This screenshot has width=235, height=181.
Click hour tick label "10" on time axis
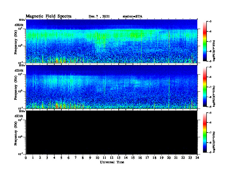point(97,158)
